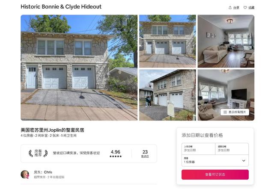Click the pink check availability button
Viewport: 274px width, 189px height.
tap(215, 174)
